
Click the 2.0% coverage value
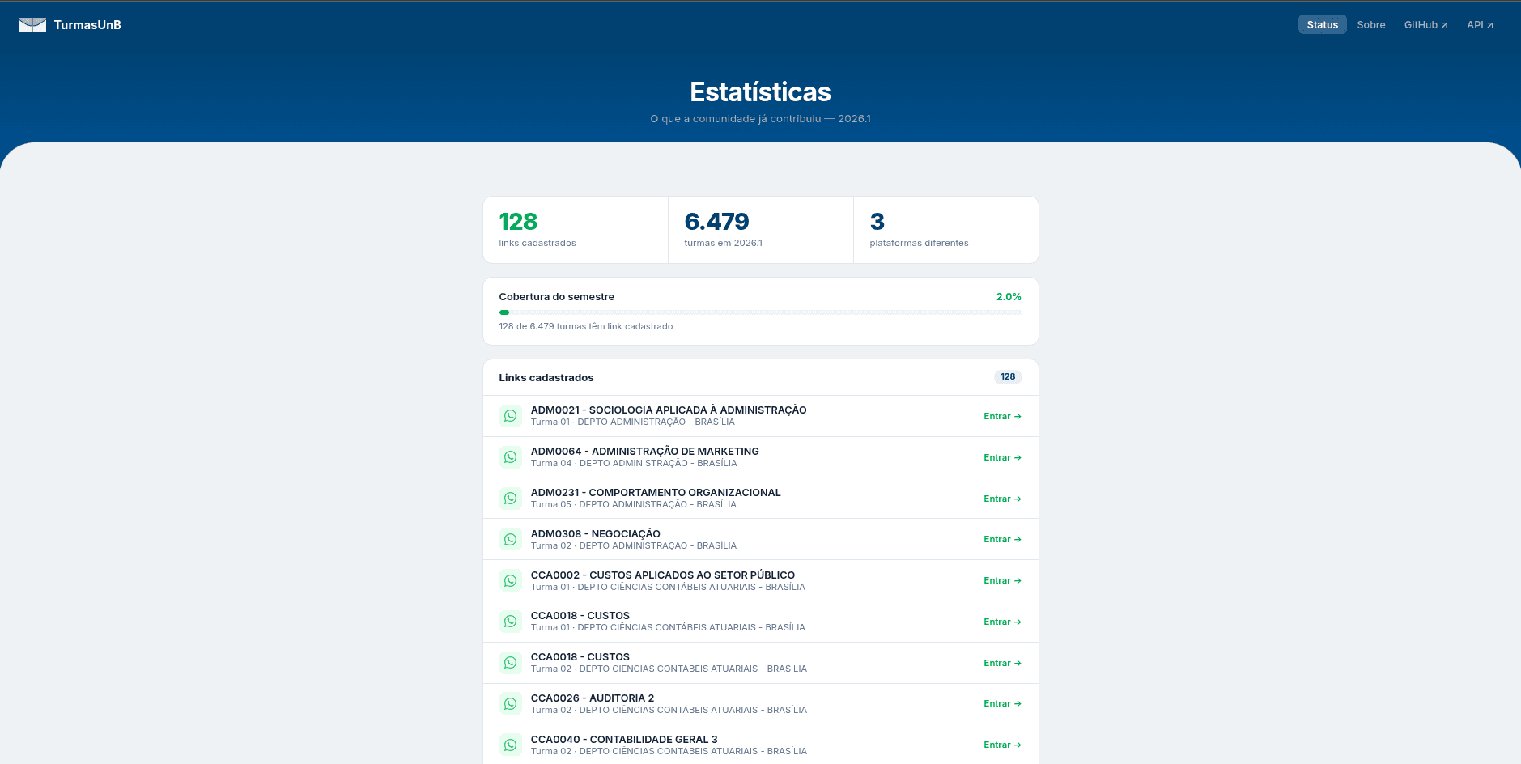pos(1009,297)
